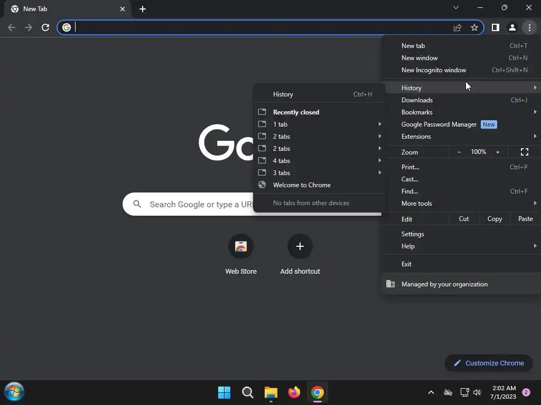541x405 pixels.
Task: Open notification badge showing 2
Action: (526, 392)
